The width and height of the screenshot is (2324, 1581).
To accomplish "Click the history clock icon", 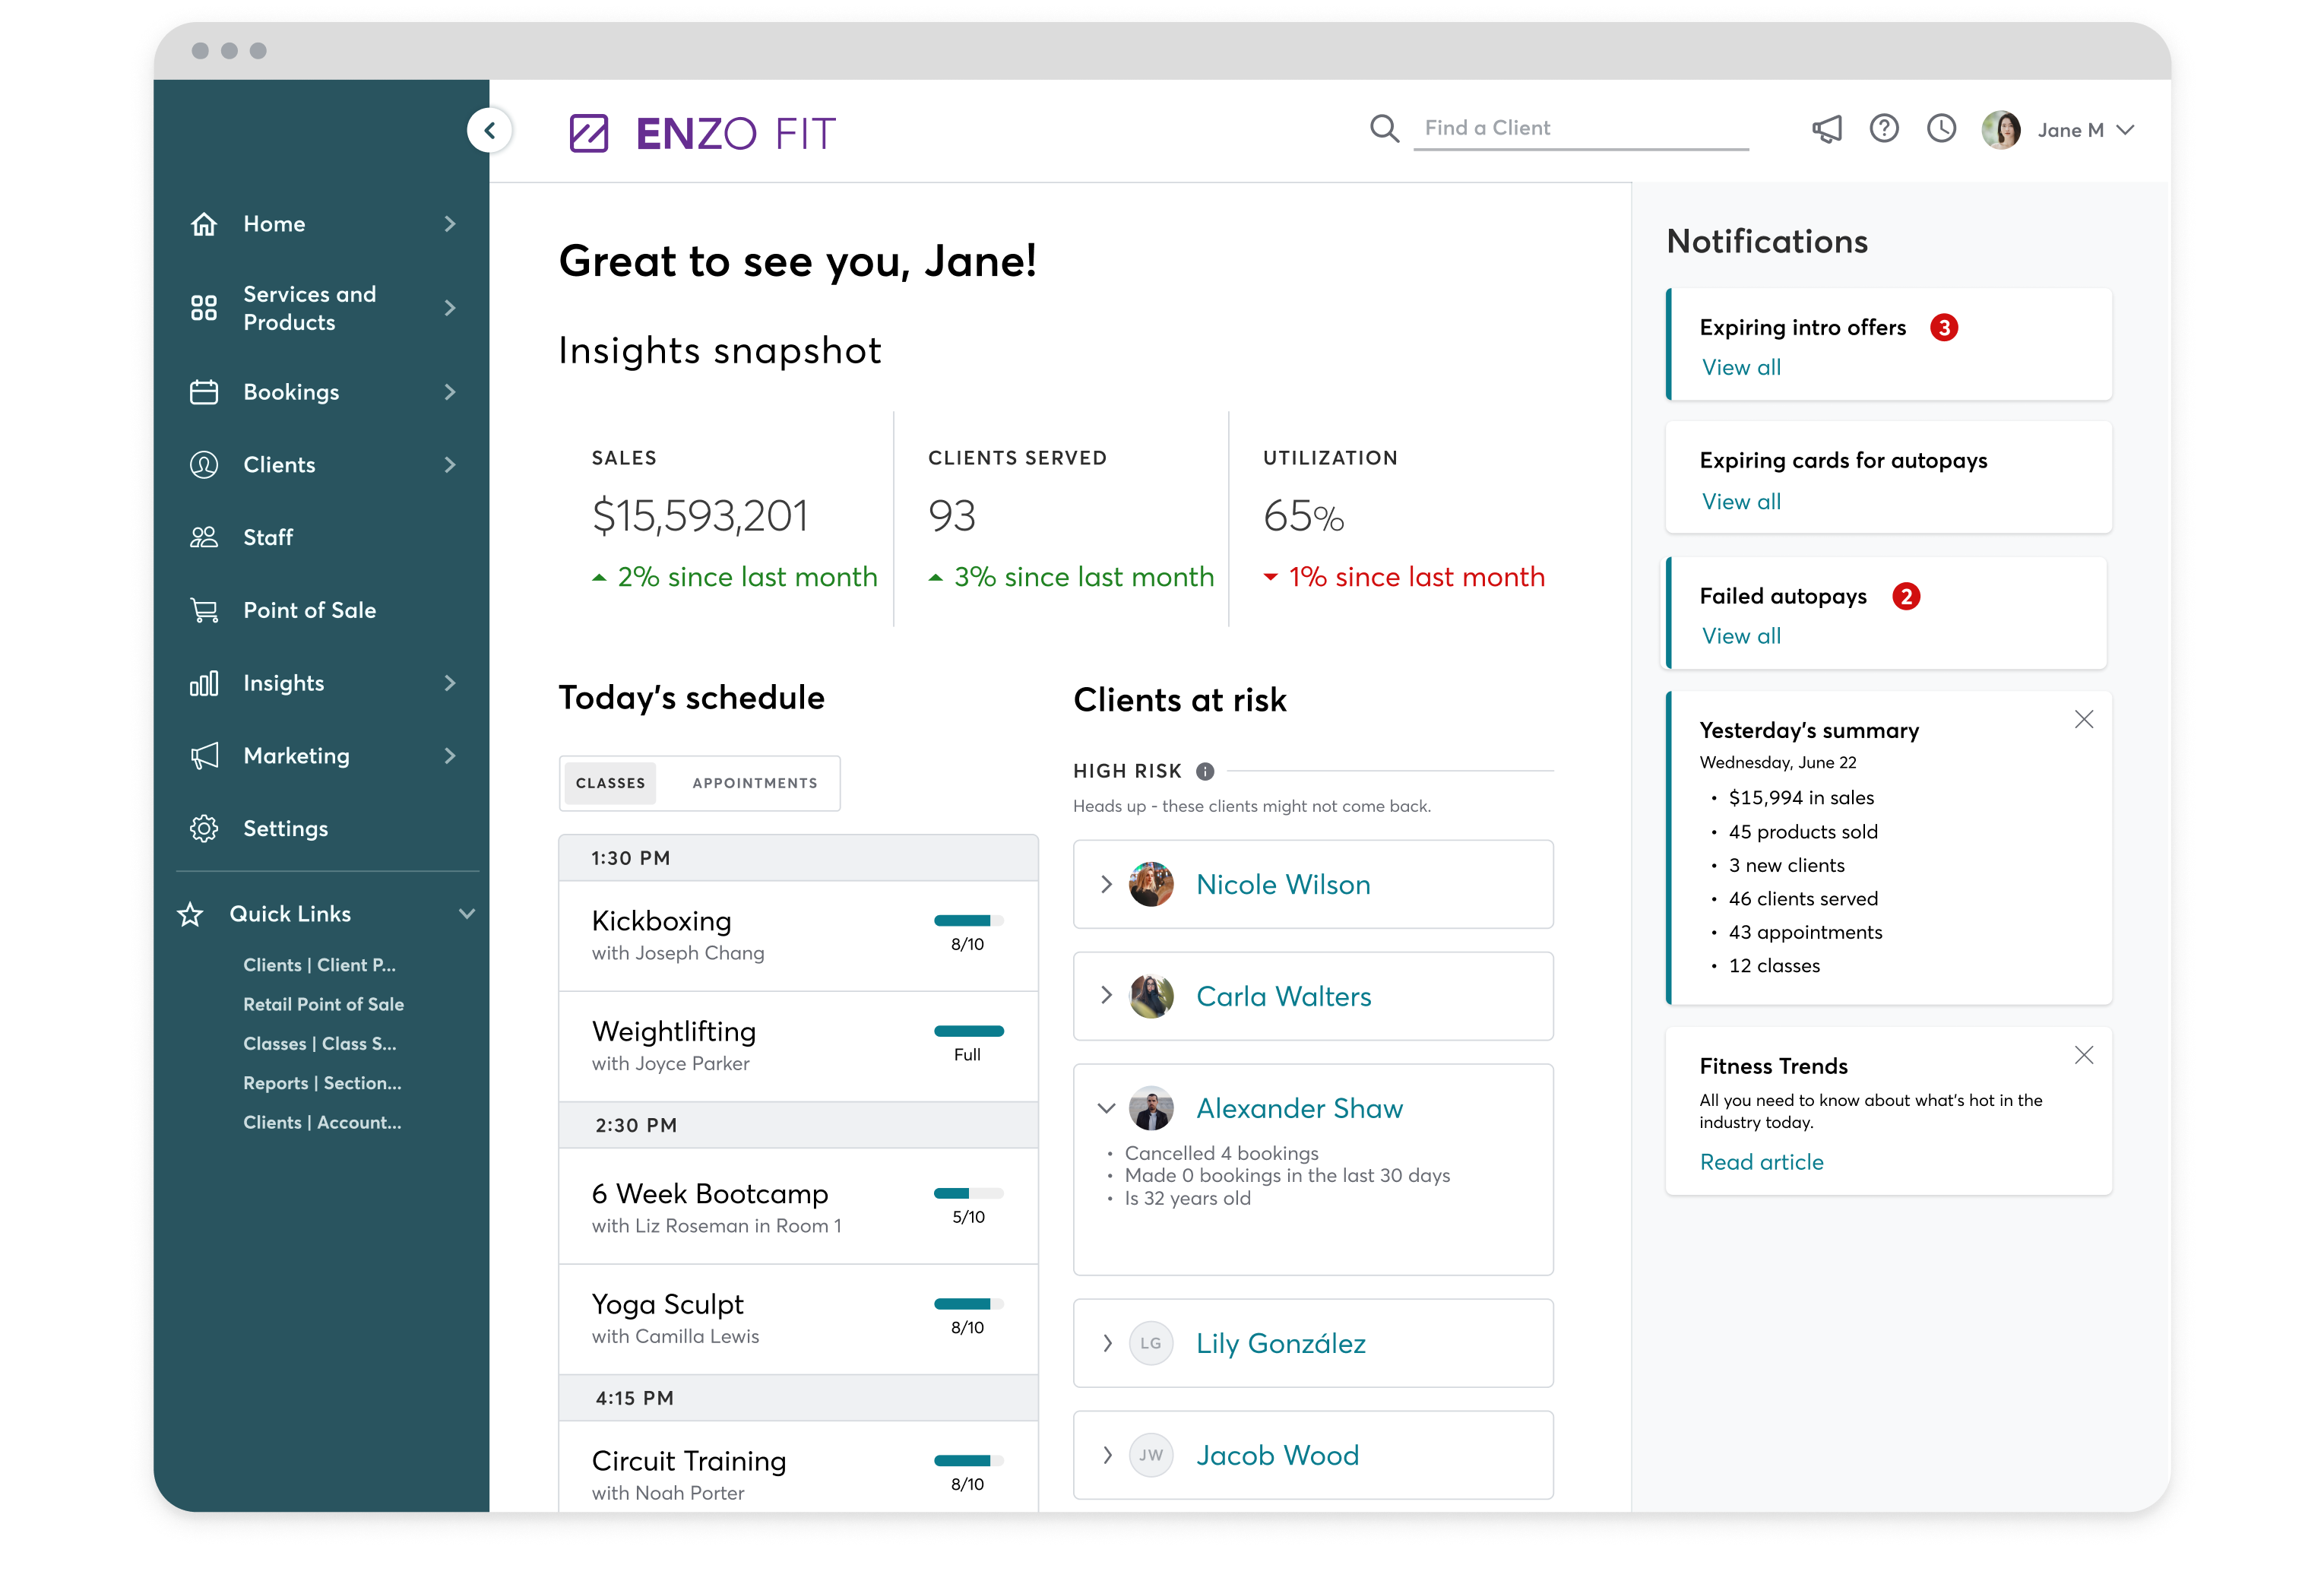I will (1945, 127).
